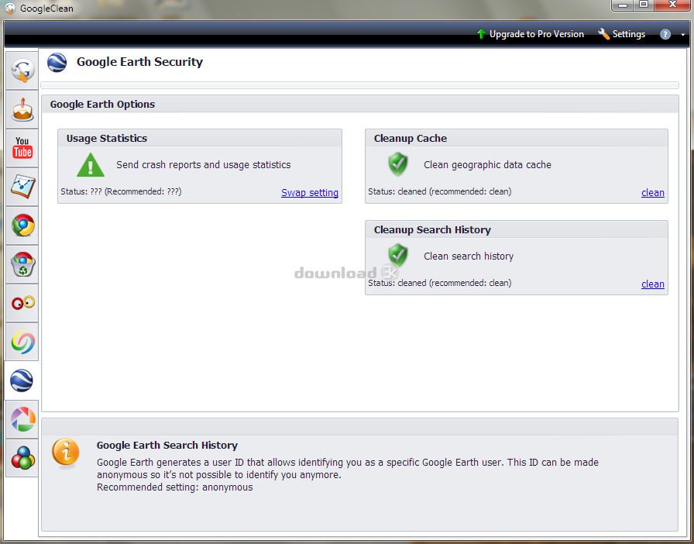Open the cake (cookies) sidebar tab
694x544 pixels.
(22, 109)
